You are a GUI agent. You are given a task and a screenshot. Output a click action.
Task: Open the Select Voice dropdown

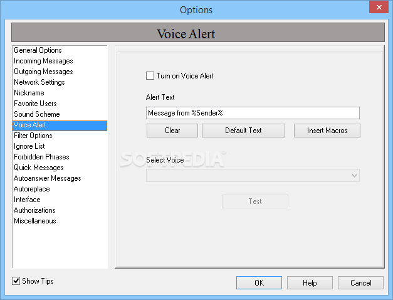click(253, 176)
